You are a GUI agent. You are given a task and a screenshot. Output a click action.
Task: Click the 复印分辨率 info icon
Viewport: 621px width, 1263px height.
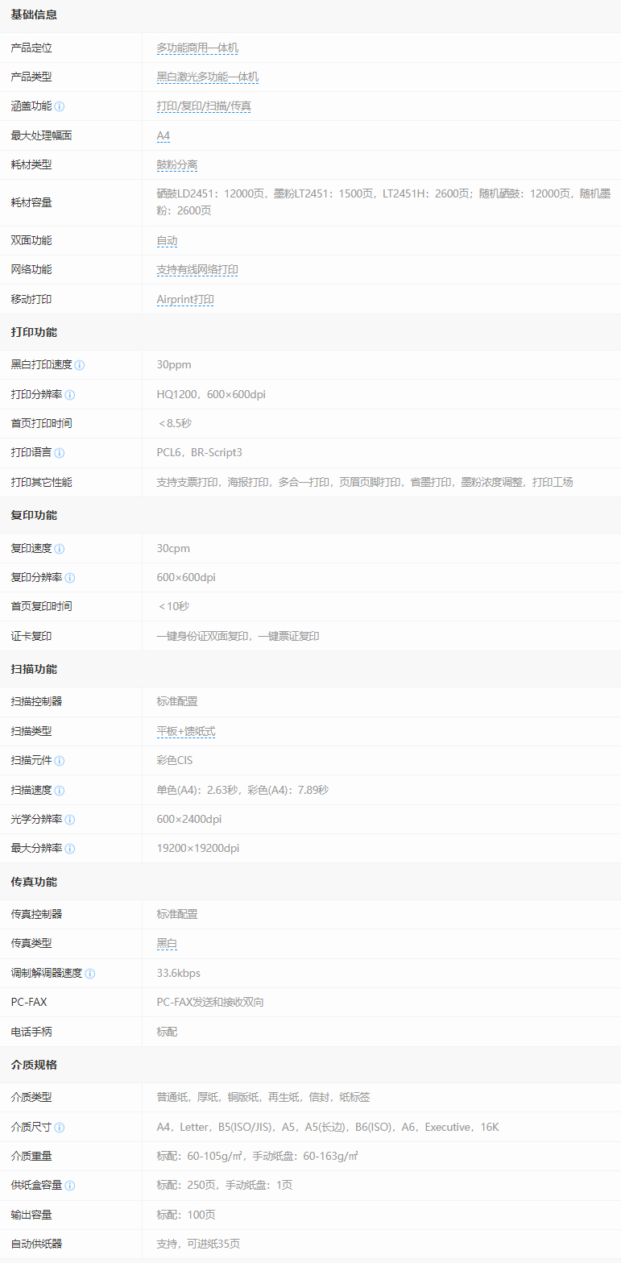point(70,578)
